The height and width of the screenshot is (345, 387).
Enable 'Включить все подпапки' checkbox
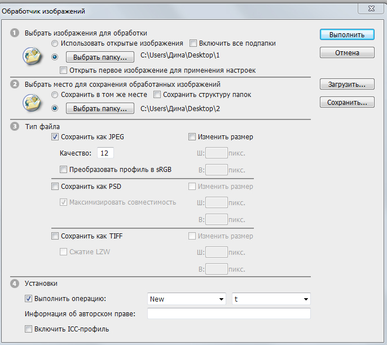(193, 43)
